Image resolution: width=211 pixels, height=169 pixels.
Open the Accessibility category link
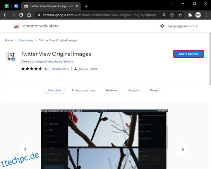(61, 69)
